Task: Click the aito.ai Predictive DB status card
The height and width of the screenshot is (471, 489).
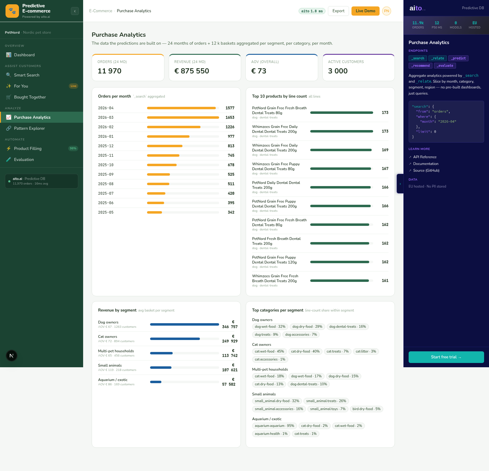Action: point(42,181)
